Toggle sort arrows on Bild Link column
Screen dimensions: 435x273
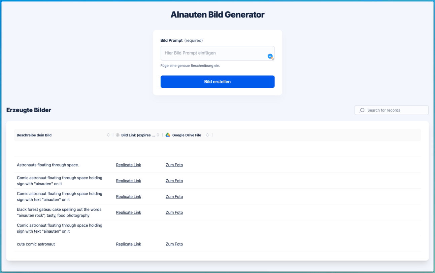158,135
